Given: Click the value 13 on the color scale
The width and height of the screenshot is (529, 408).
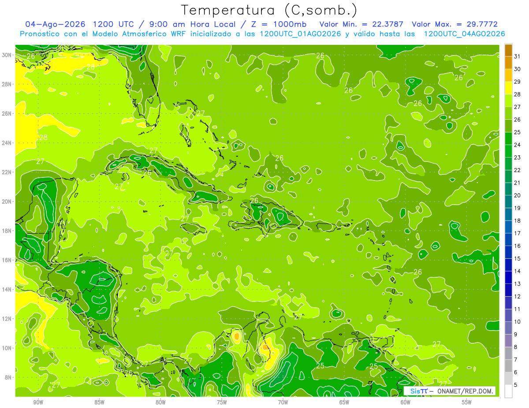Looking at the screenshot, I should point(518,283).
